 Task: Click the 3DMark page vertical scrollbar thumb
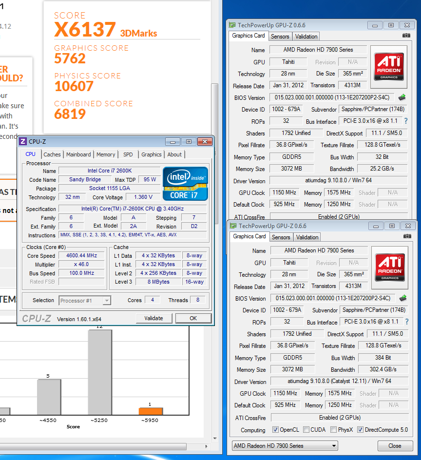[x=215, y=154]
